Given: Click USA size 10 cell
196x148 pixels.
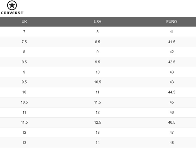Looking at the screenshot, I should tap(98, 72).
